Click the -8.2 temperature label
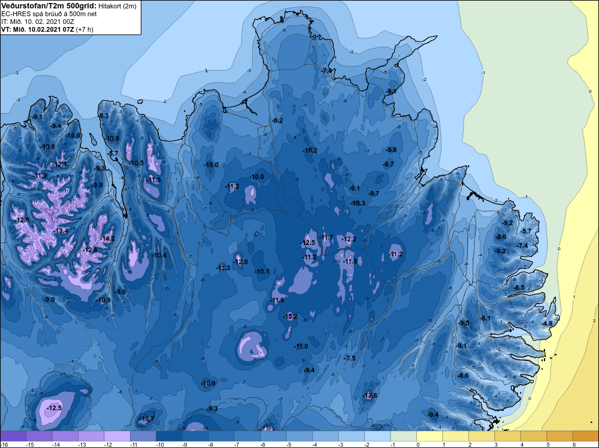Screen dimensions: 599x448 point(277,120)
